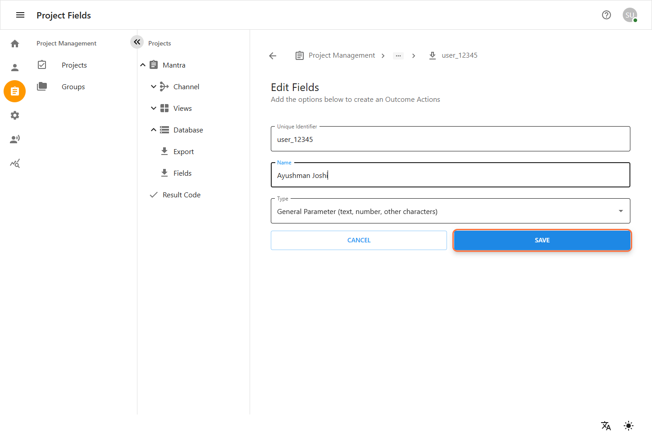This screenshot has height=437, width=652.
Task: Open the Help question mark icon
Action: 606,15
